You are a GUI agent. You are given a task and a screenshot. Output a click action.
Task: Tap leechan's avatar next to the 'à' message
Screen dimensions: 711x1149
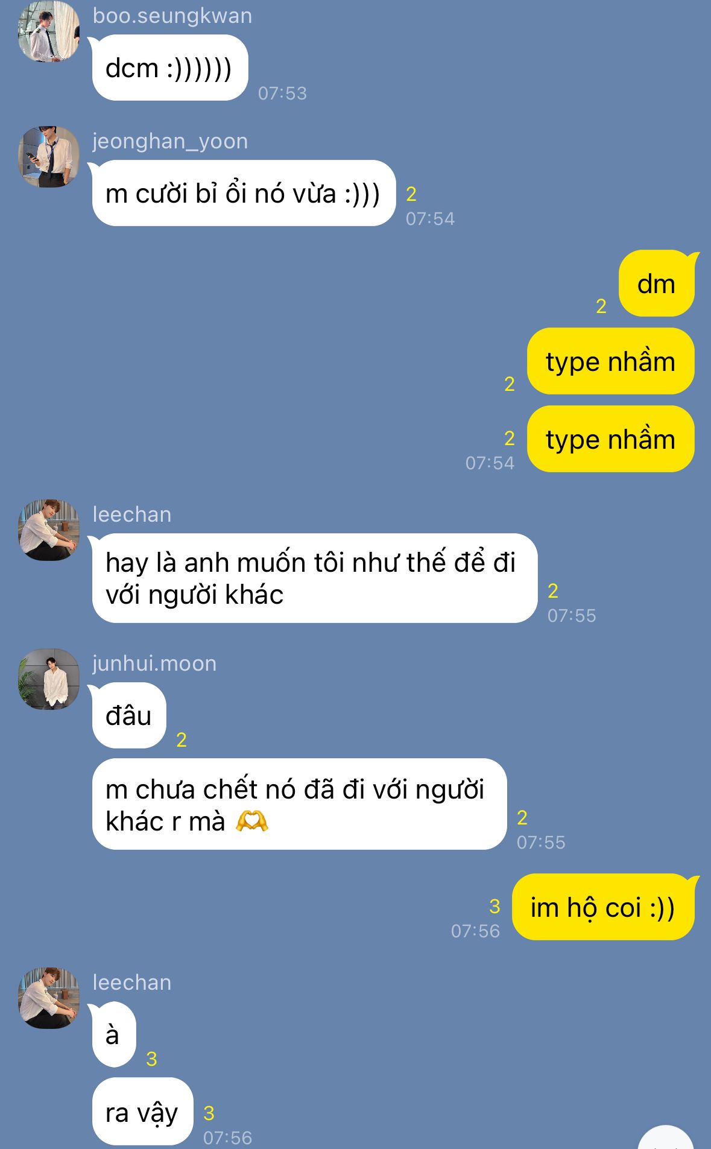49,998
